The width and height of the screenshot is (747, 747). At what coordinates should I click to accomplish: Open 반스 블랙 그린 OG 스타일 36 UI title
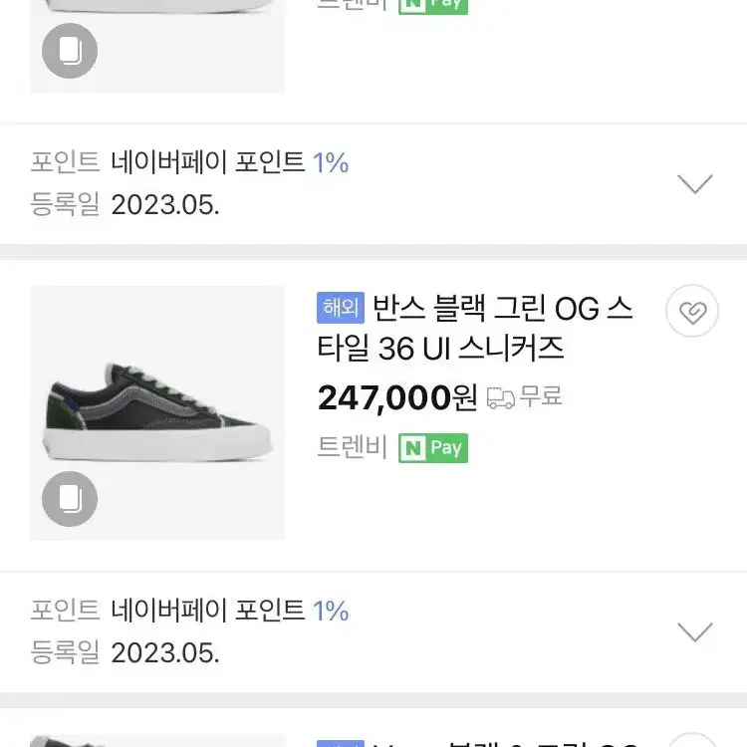click(x=474, y=329)
